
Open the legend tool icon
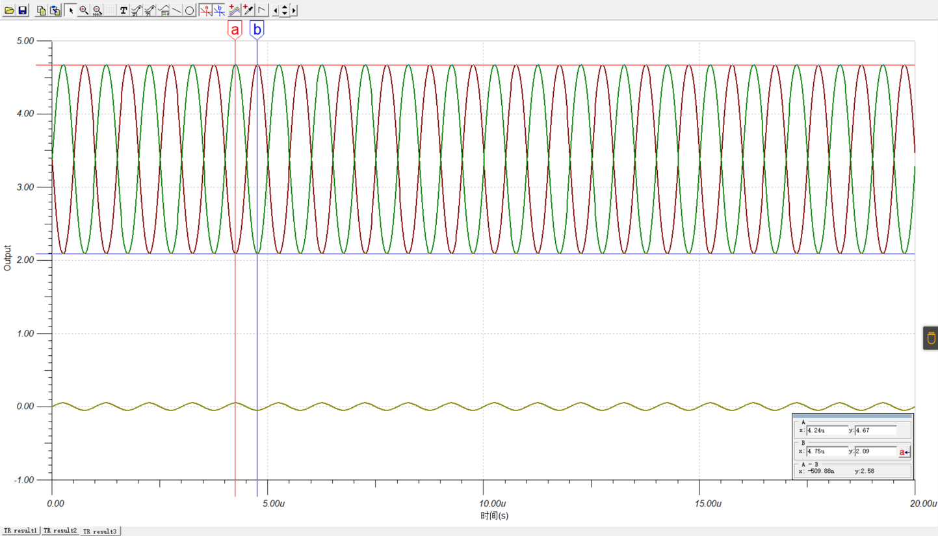click(x=164, y=10)
